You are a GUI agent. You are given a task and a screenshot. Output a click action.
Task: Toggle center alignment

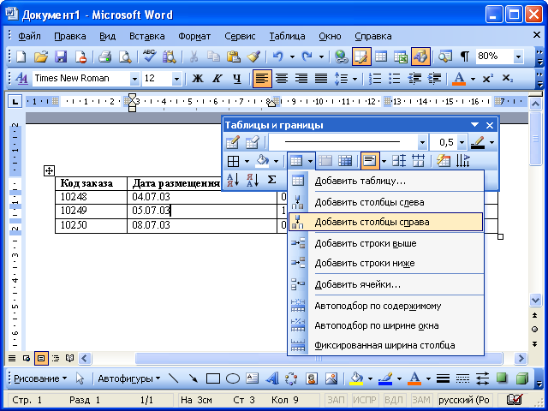tap(282, 78)
